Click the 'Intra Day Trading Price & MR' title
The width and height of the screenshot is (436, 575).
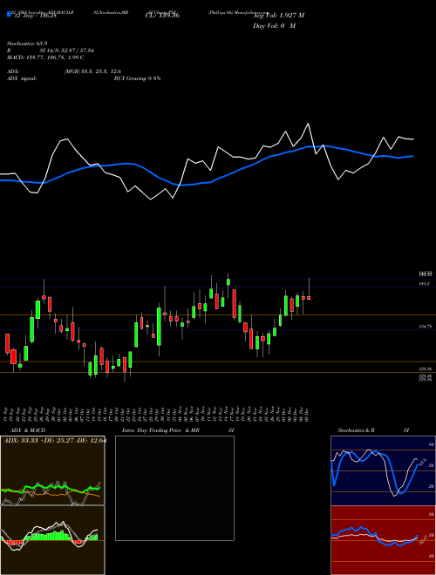coord(160,430)
